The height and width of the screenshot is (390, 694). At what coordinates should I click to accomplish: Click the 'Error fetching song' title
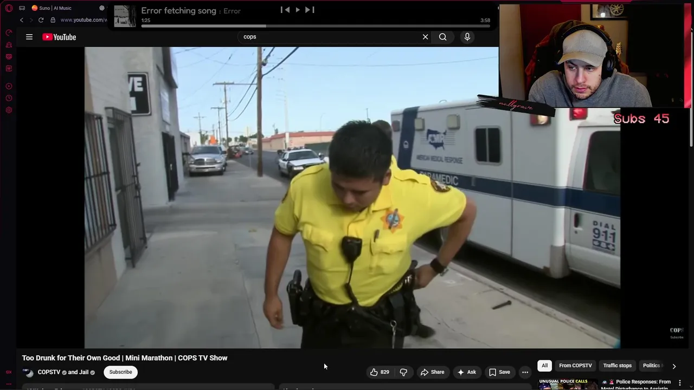[x=179, y=11]
